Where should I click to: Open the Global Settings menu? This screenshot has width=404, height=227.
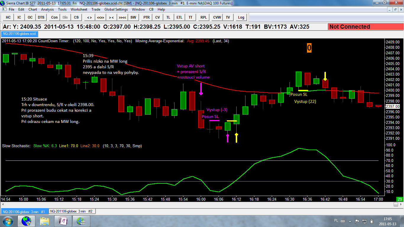click(116, 9)
